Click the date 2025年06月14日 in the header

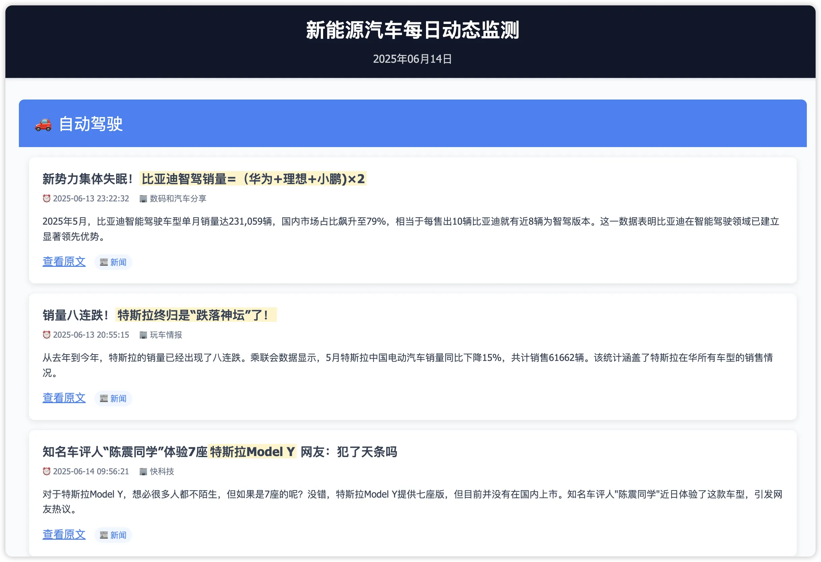[412, 59]
